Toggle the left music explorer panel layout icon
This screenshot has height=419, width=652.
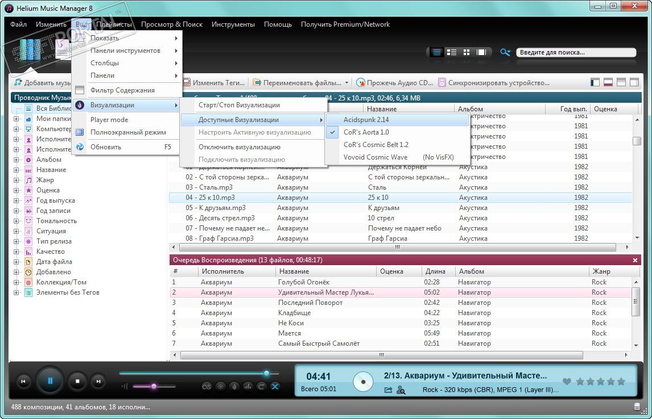pyautogui.click(x=595, y=82)
